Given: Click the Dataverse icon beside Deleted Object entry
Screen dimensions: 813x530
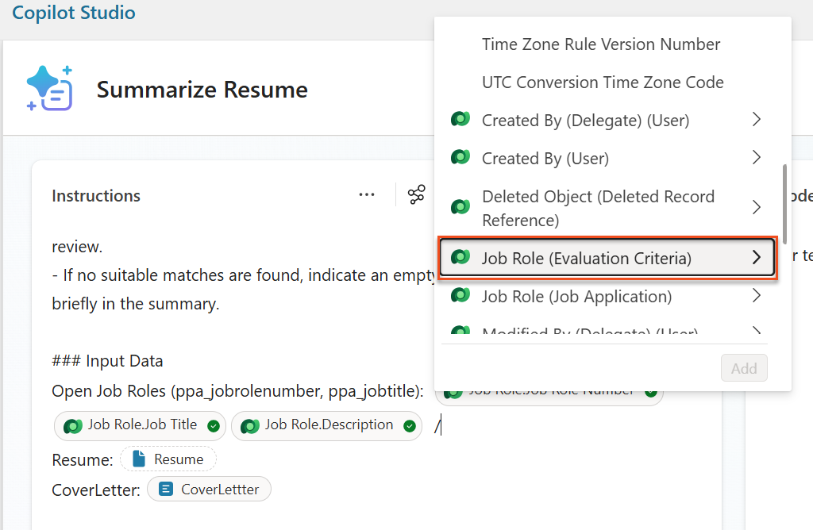Looking at the screenshot, I should pyautogui.click(x=460, y=207).
